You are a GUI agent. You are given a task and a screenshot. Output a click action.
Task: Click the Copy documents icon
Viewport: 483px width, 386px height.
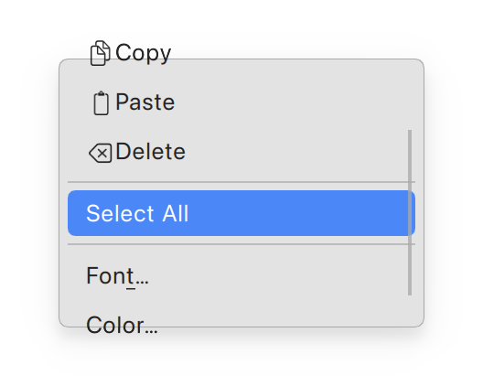[x=100, y=53]
